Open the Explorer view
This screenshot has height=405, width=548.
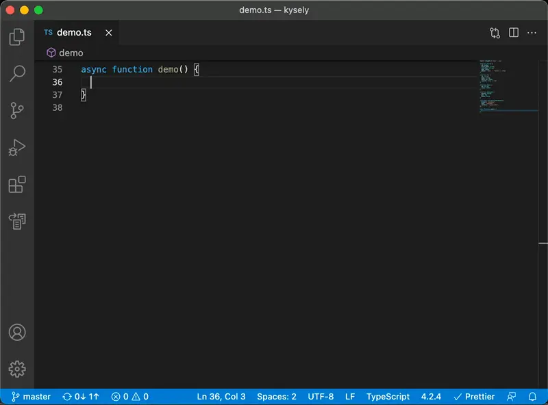point(16,38)
